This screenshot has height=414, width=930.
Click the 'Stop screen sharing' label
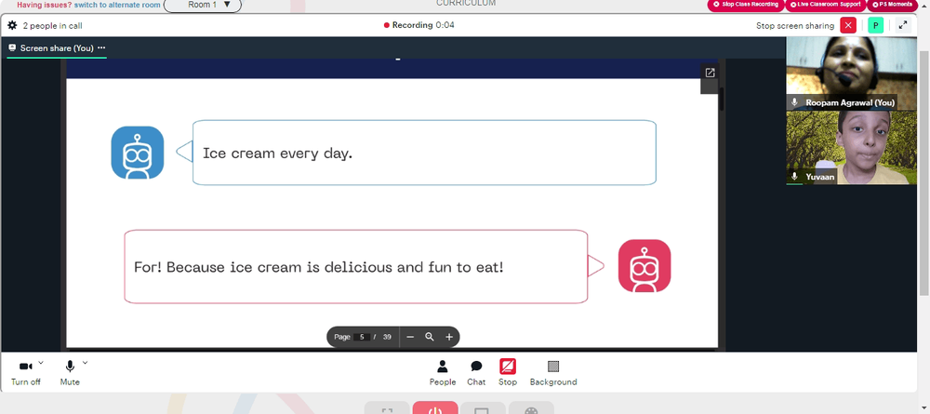[x=795, y=25]
